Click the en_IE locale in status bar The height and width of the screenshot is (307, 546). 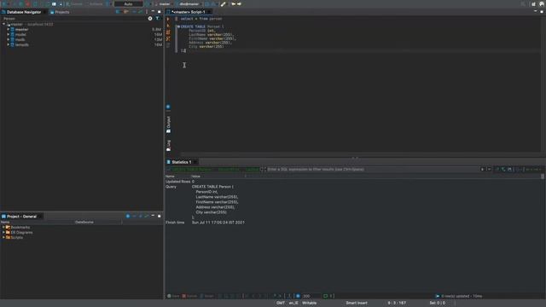[293, 303]
